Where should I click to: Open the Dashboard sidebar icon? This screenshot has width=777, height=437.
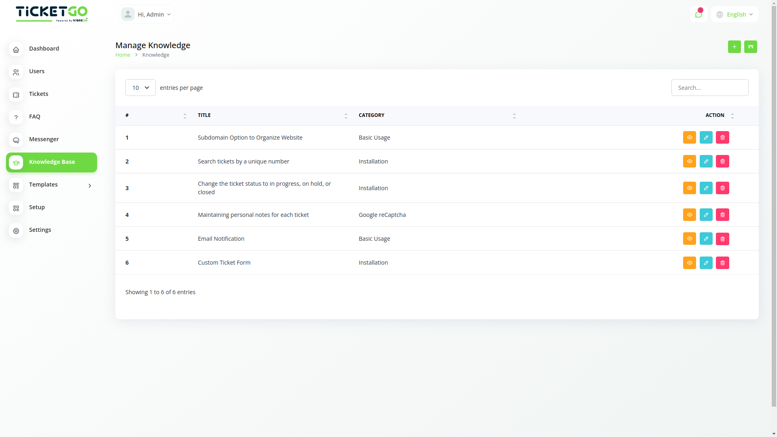(x=16, y=49)
